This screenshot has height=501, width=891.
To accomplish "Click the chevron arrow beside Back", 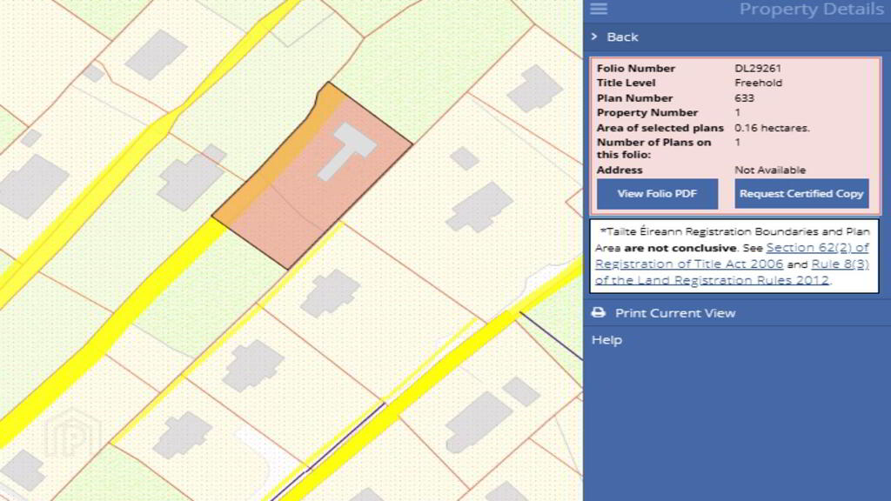I will pyautogui.click(x=594, y=37).
